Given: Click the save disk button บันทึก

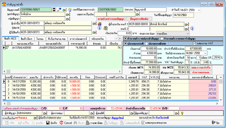Looking at the screenshot, I should [52, 123].
